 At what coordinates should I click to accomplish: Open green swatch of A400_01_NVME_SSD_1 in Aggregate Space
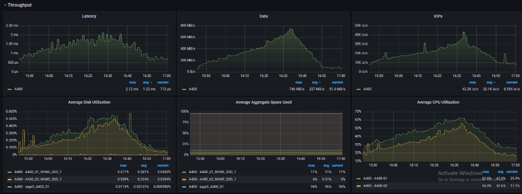(184, 172)
